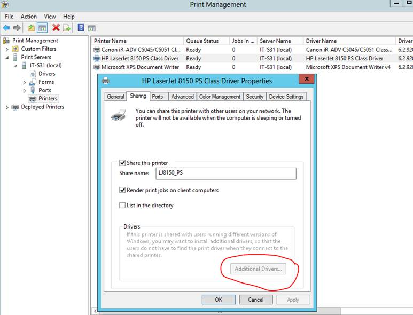
Task: Expand the Deployed Printers tree arrow
Action: coord(7,107)
